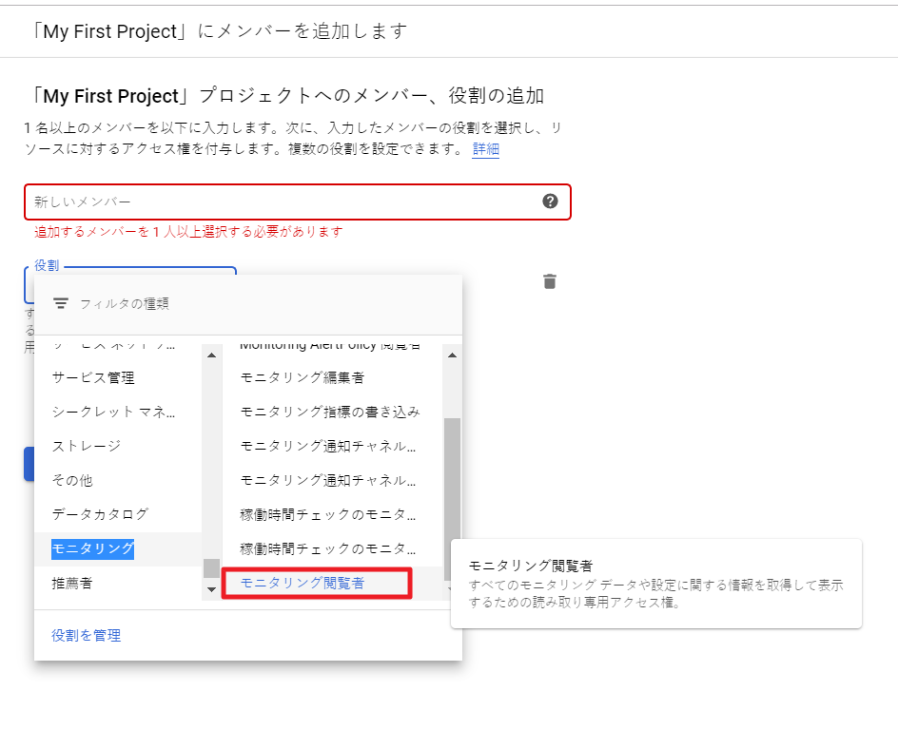Choose the ストレージ category
Viewport: 898px width, 749px height.
[x=87, y=446]
